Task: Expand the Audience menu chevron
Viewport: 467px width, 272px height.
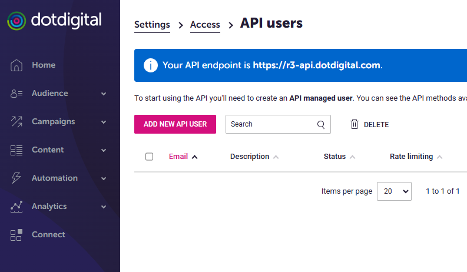Action: (103, 94)
